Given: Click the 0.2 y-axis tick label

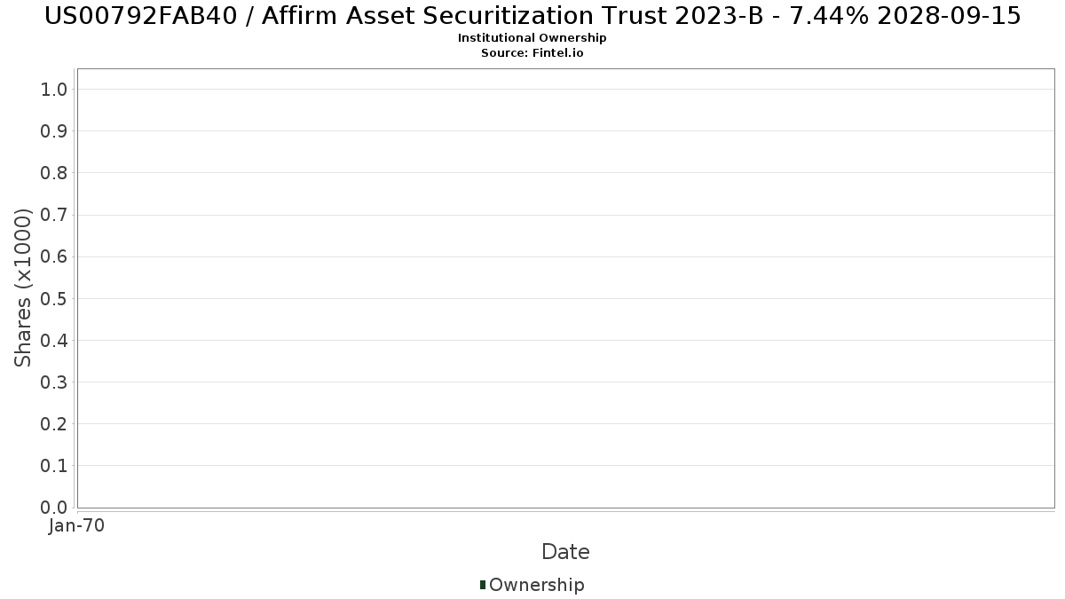Looking at the screenshot, I should point(54,424).
